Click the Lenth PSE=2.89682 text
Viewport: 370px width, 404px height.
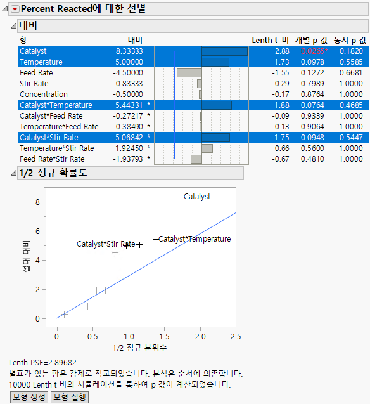(42, 363)
